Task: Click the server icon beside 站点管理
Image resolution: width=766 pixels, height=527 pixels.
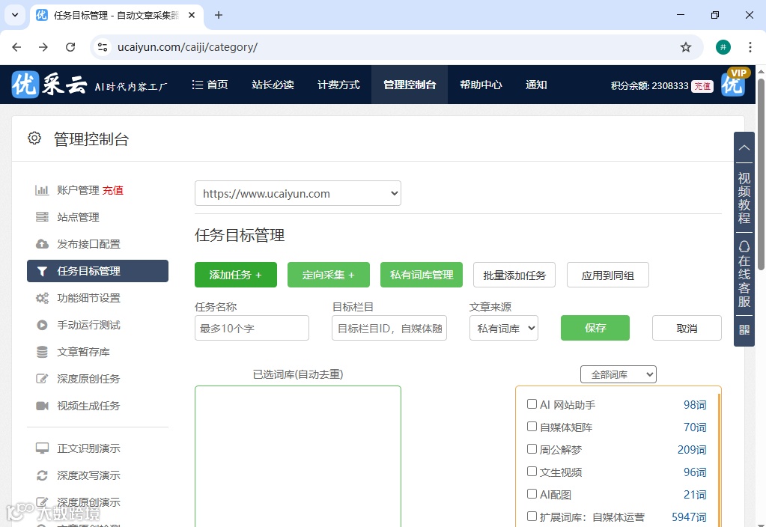Action: tap(42, 217)
